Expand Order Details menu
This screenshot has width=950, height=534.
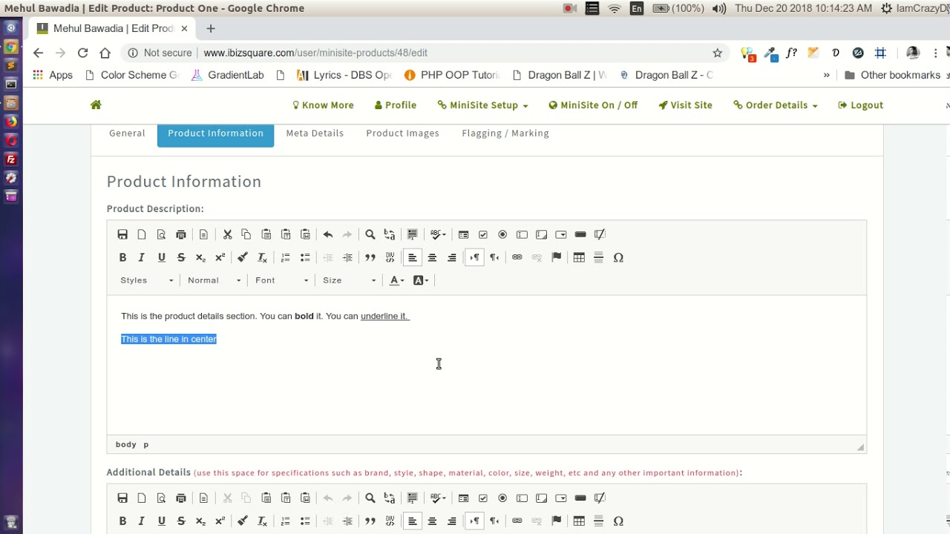[x=776, y=105]
